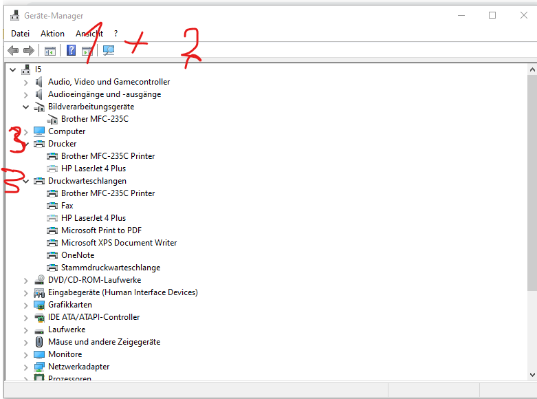Expand the Netzwerkadapter node
Viewport: 537px width, 399px height.
[x=25, y=367]
